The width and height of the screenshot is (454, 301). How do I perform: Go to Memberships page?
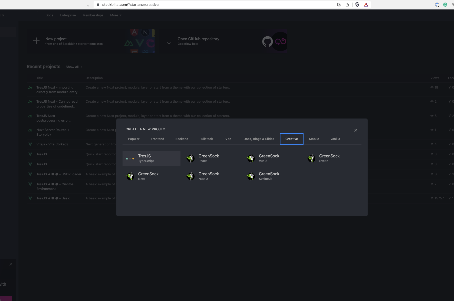point(93,15)
